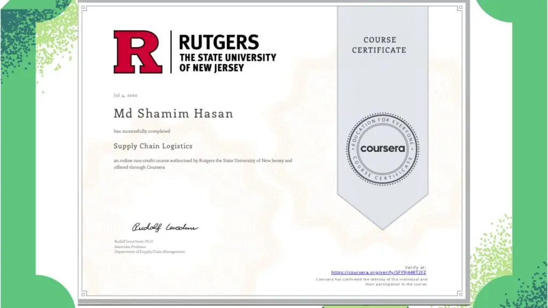Viewport: 548px width, 308px height.
Task: Click the 'online non-credit course' description paragraph
Action: point(203,164)
